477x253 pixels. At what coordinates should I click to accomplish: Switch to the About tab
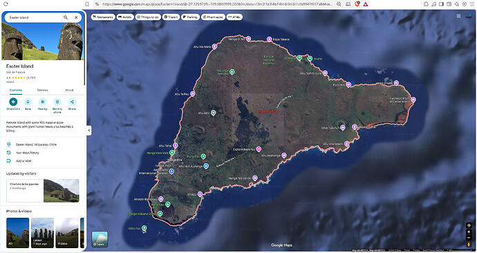point(69,90)
